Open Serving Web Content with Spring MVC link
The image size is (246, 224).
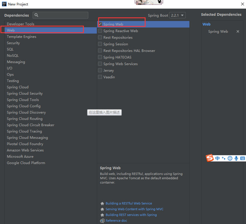[x=134, y=209]
